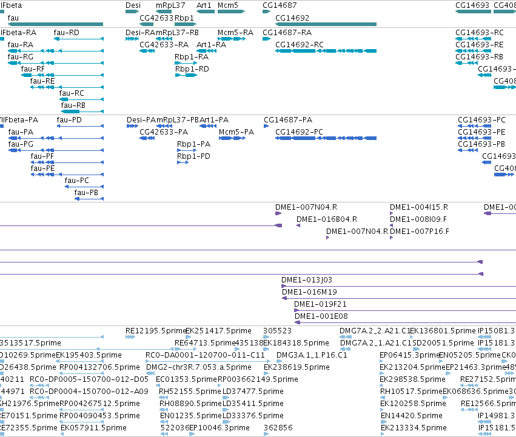
Task: Click the Rbp1 gene label
Action: pyautogui.click(x=184, y=18)
